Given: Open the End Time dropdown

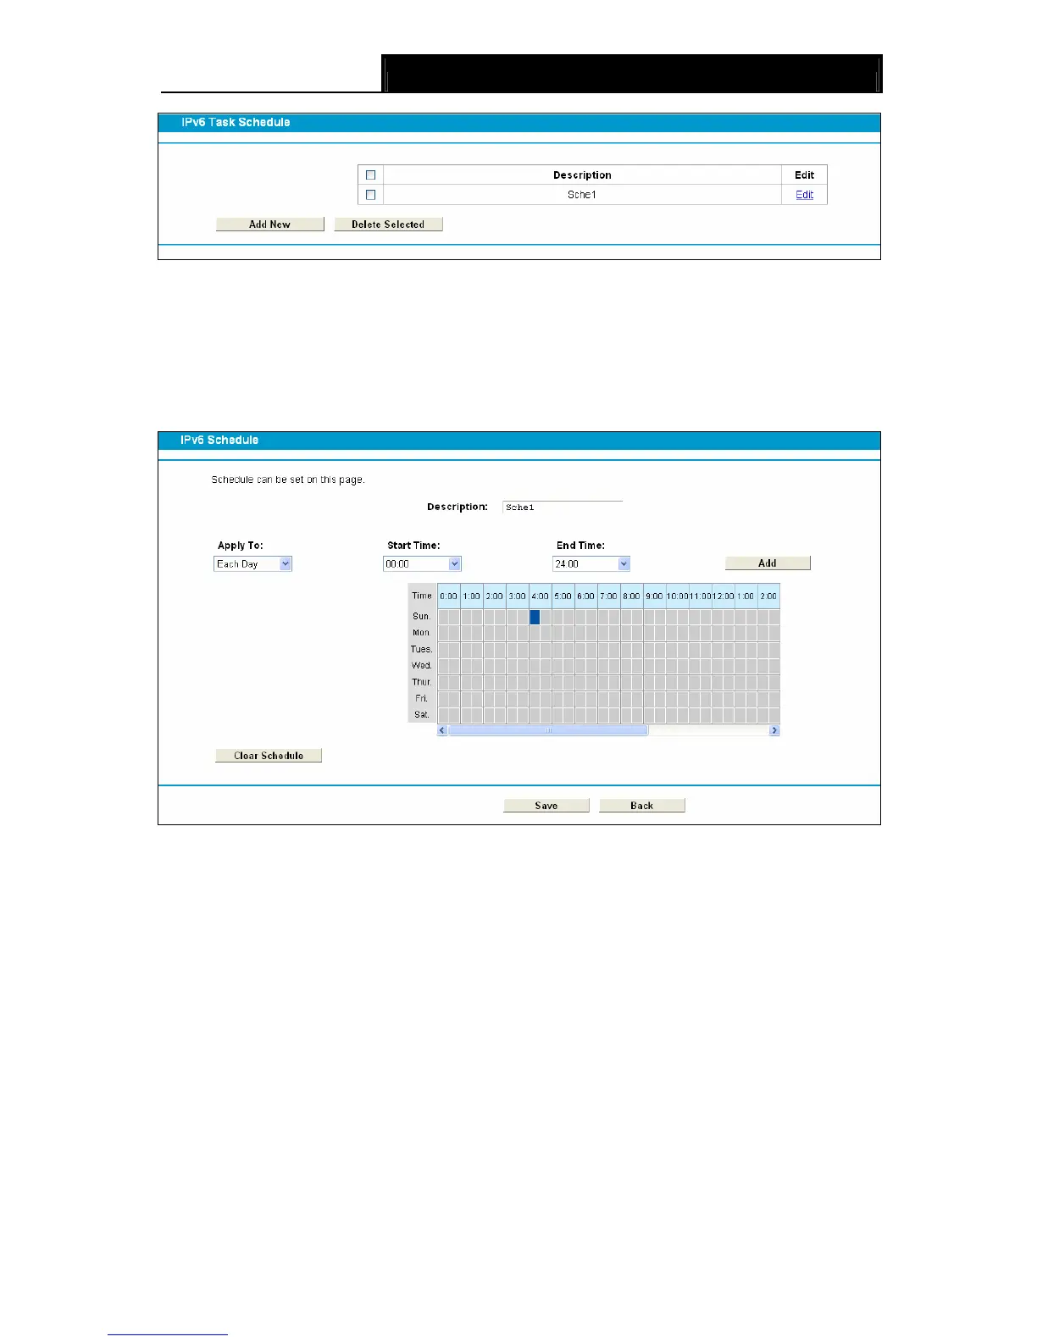Looking at the screenshot, I should pos(591,563).
